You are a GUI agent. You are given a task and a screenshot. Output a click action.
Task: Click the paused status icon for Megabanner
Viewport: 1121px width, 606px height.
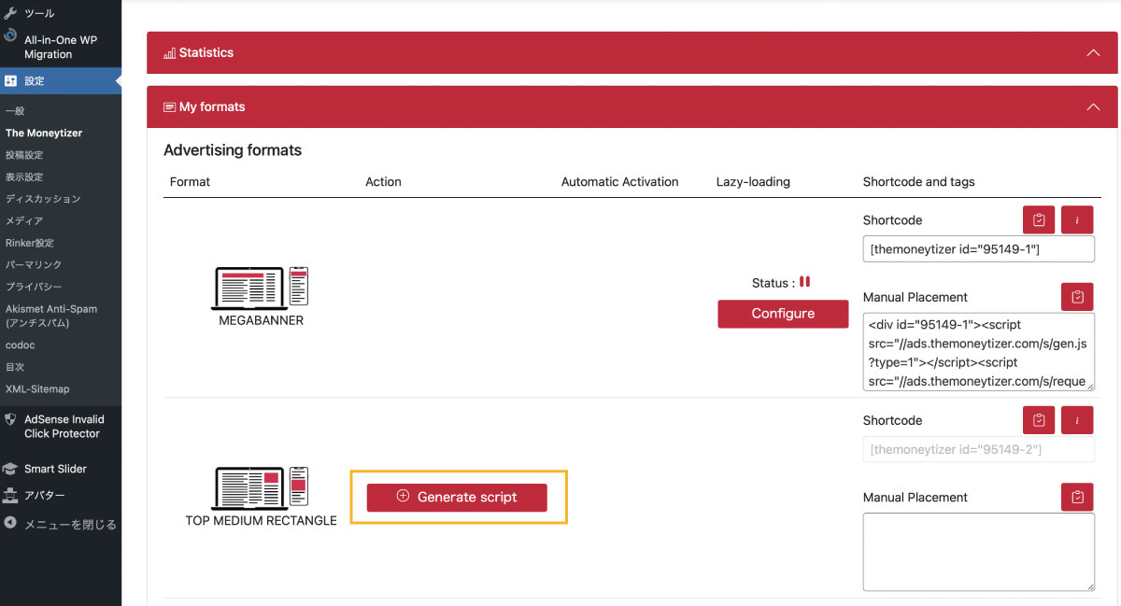point(804,282)
